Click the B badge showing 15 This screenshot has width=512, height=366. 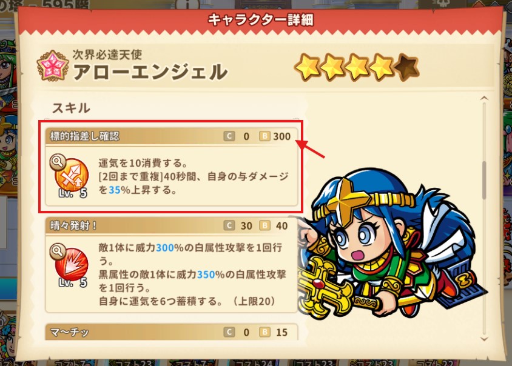[x=264, y=332]
